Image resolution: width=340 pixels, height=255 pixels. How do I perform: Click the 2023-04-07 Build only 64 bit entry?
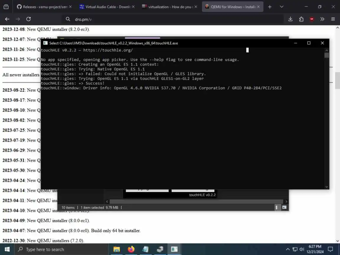coord(71,231)
